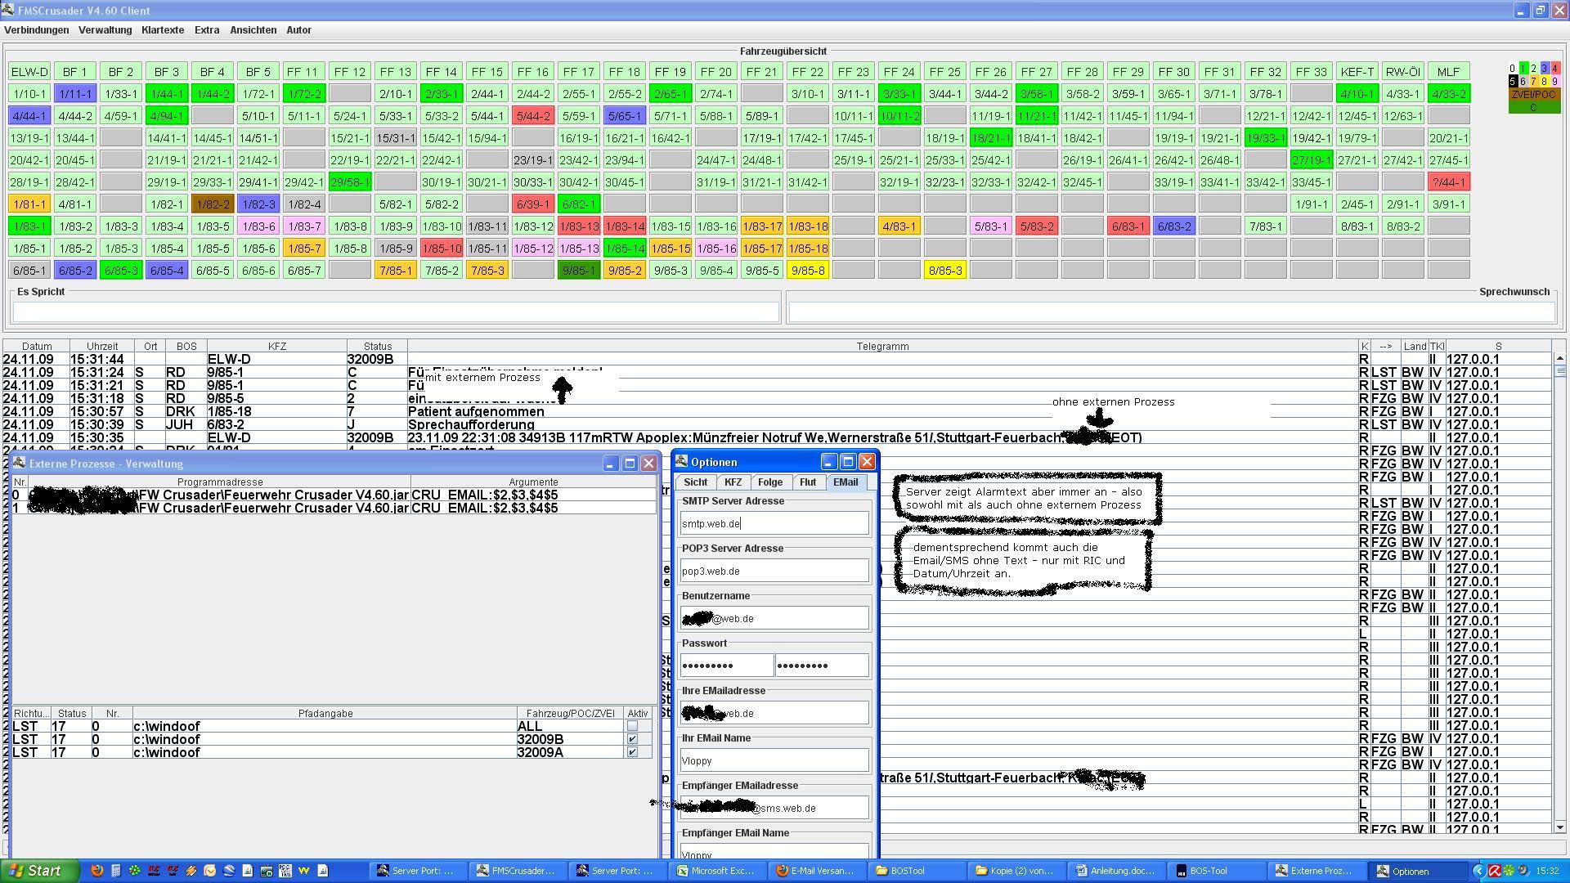The width and height of the screenshot is (1570, 883).
Task: Click vehicle button 1/83-13 in the overview
Action: (578, 226)
